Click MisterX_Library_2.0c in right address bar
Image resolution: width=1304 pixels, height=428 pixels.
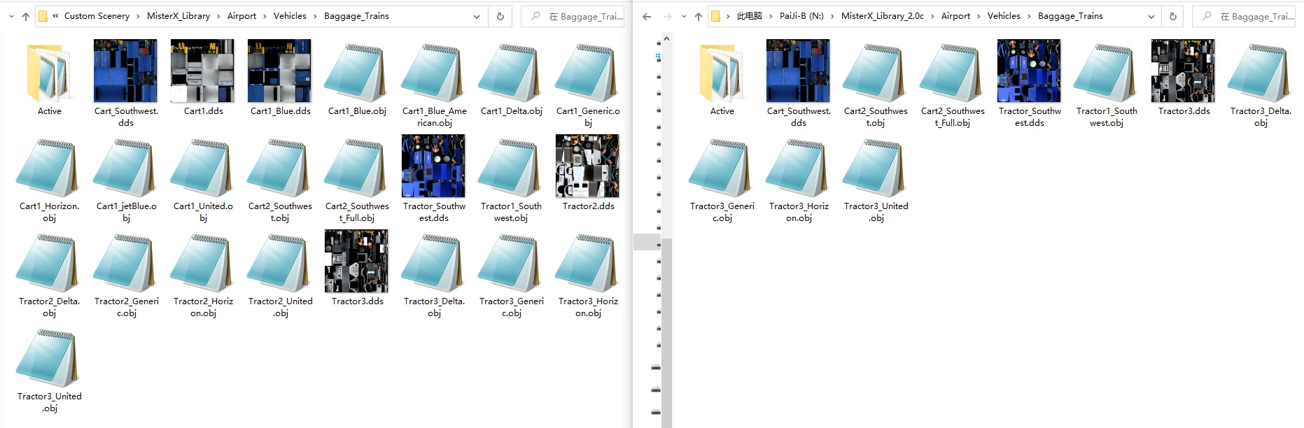tap(882, 16)
